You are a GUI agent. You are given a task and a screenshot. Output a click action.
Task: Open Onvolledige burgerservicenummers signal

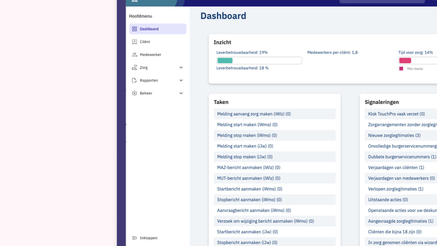coord(401,146)
